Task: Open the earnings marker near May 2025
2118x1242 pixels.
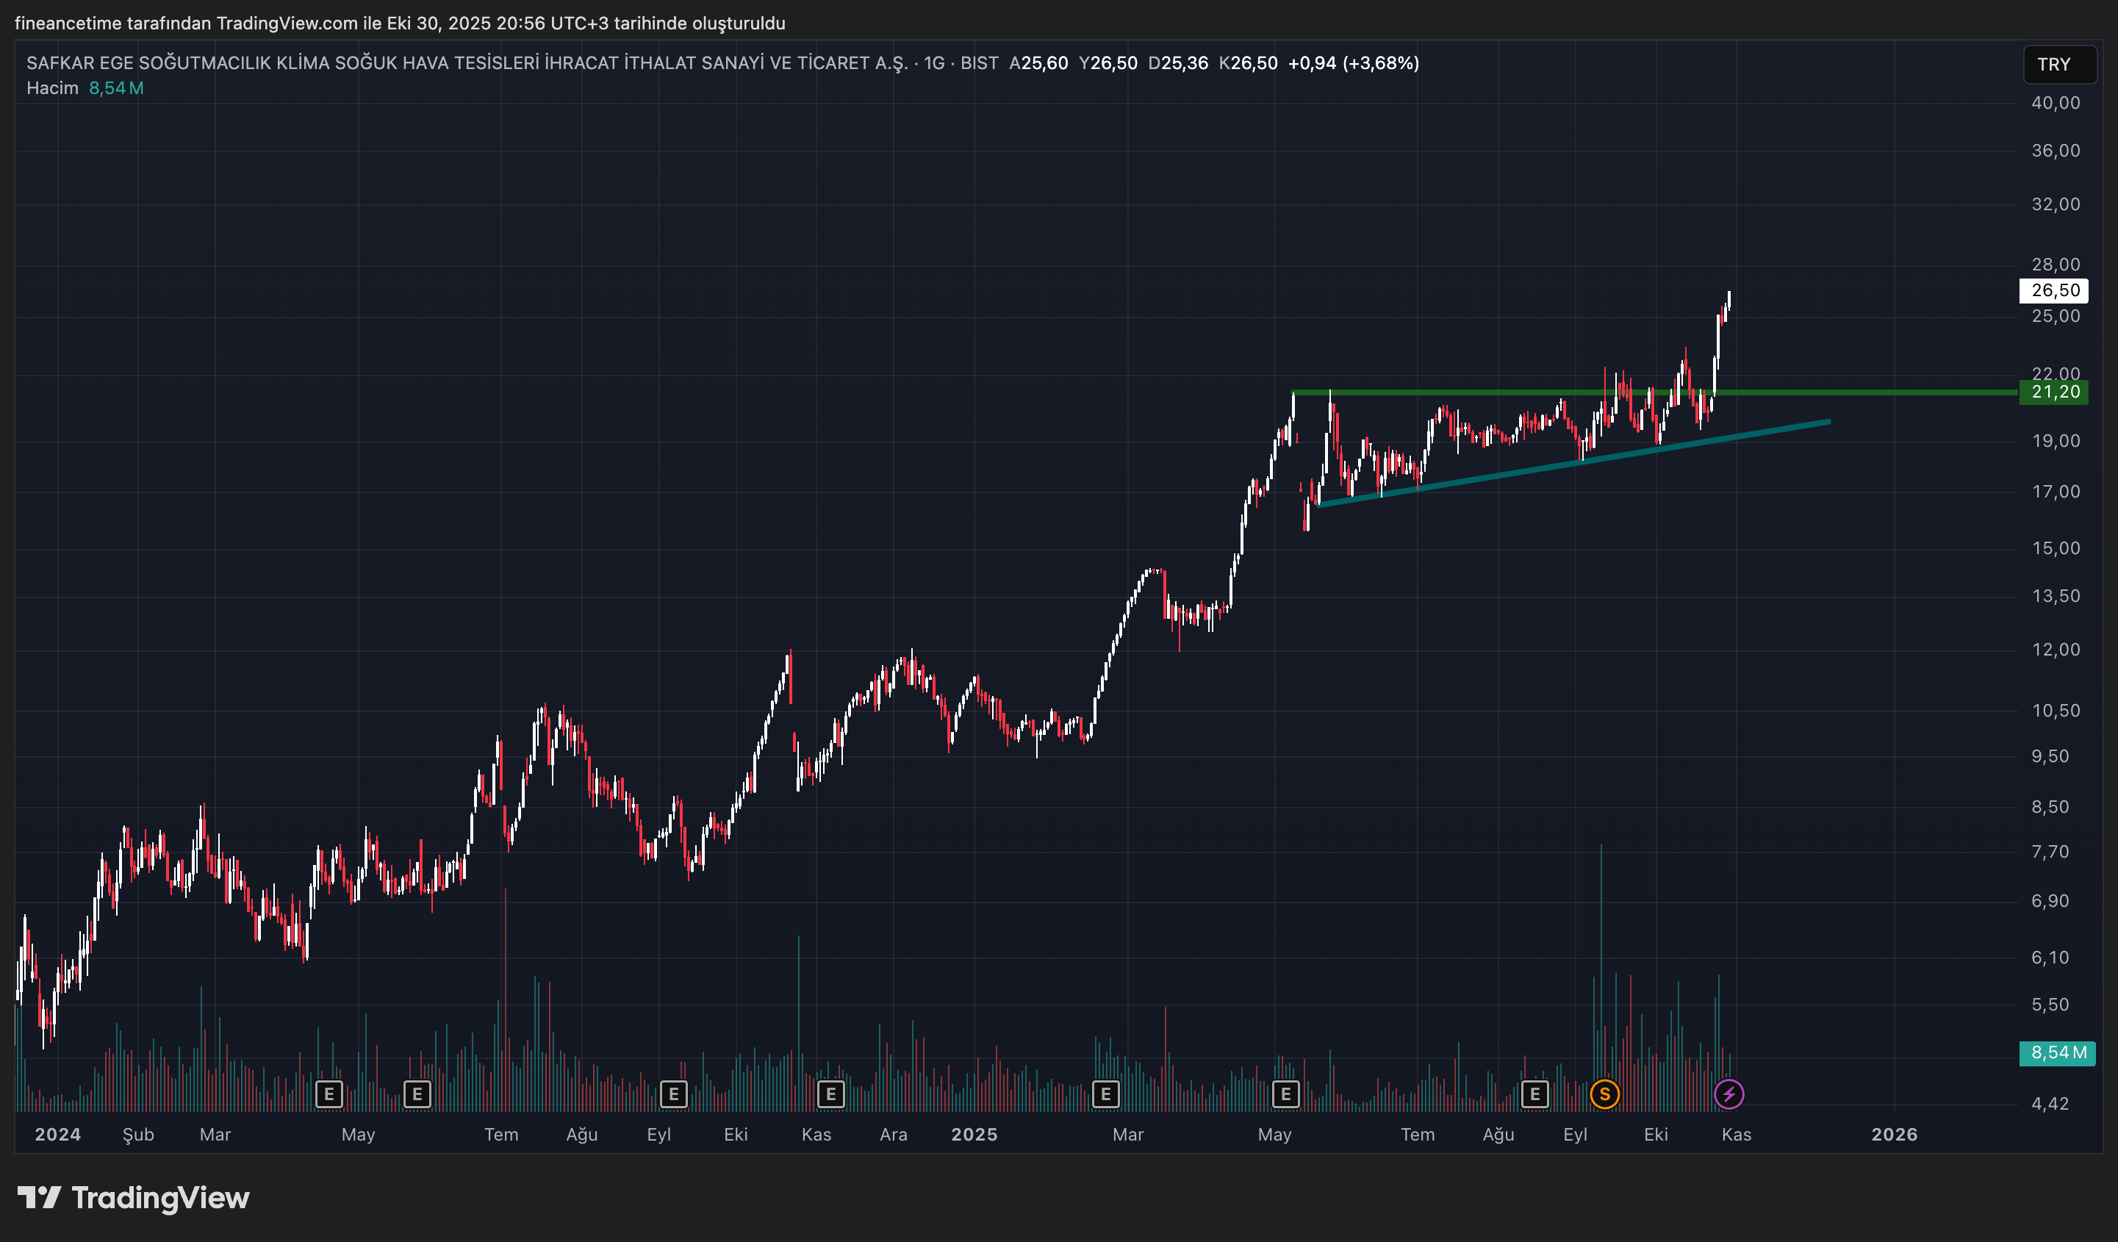Action: coord(1285,1094)
